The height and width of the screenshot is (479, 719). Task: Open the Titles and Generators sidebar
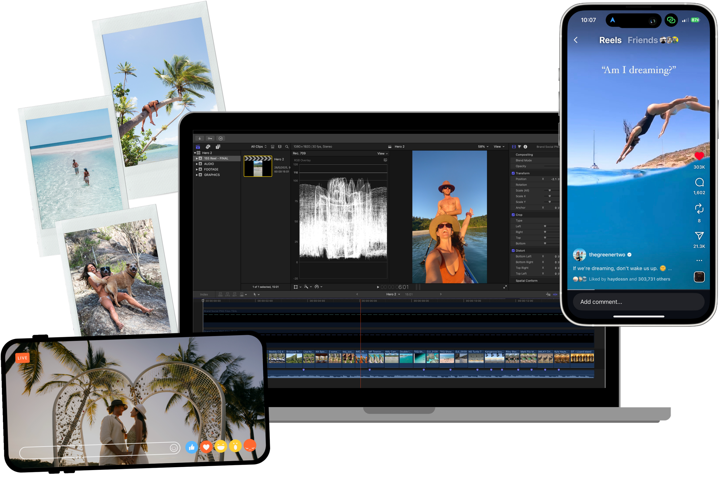click(218, 147)
